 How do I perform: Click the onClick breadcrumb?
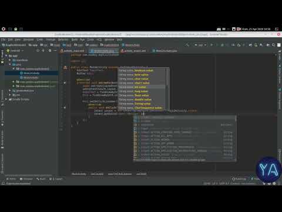[141, 174]
